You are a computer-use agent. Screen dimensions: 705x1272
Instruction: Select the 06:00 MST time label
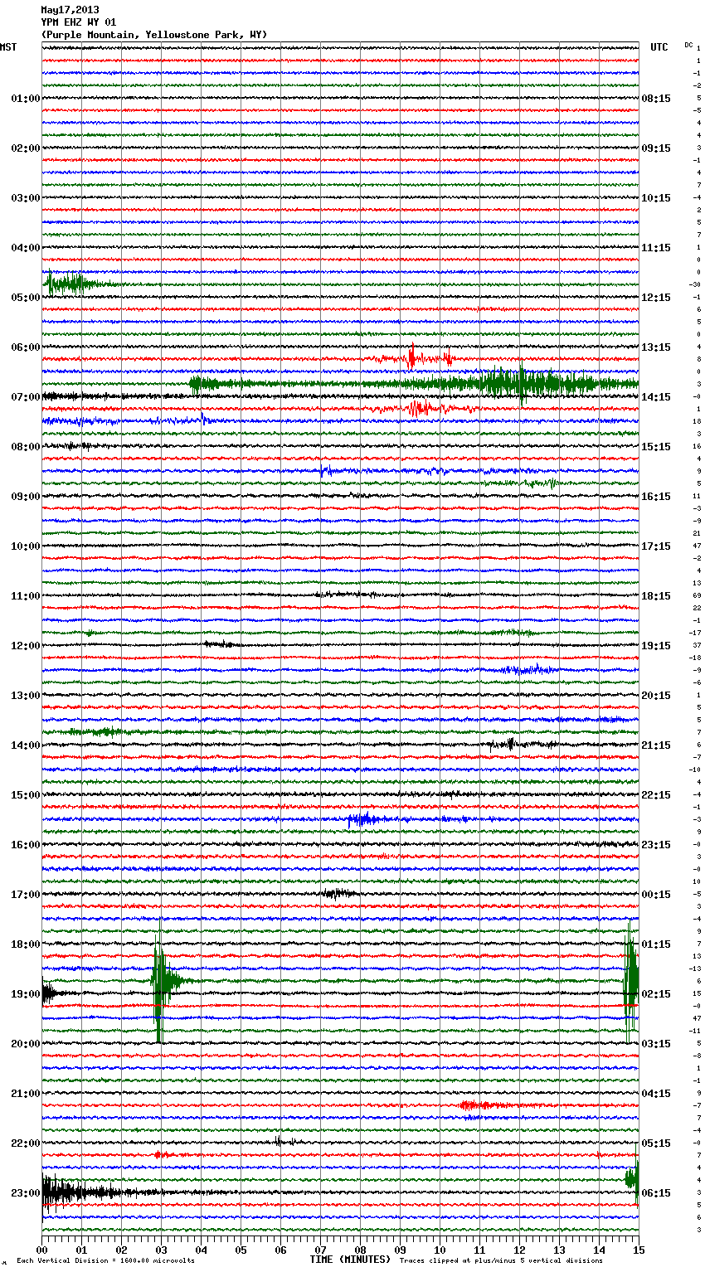(26, 347)
